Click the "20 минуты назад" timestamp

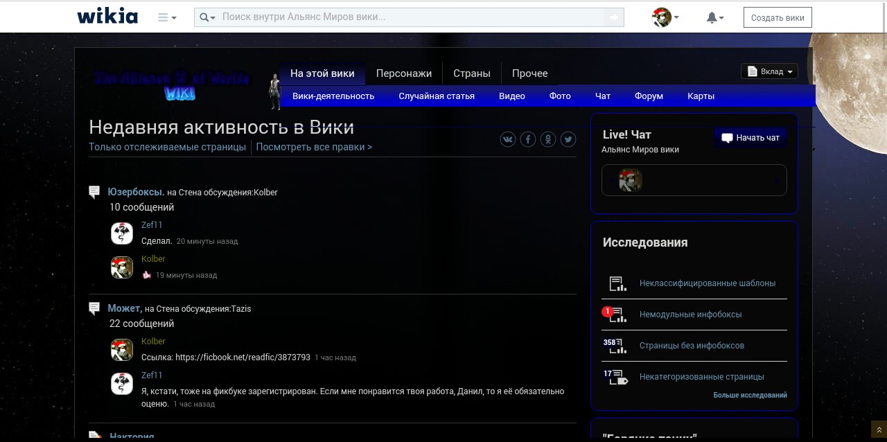click(x=207, y=242)
